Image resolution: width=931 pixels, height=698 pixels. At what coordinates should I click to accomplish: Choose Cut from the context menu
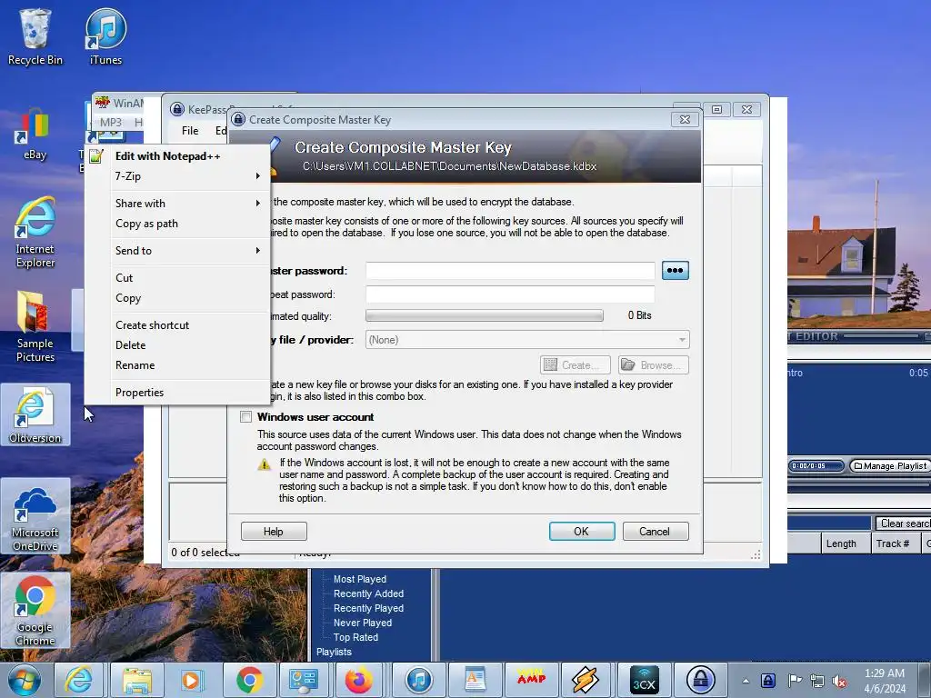178,278
